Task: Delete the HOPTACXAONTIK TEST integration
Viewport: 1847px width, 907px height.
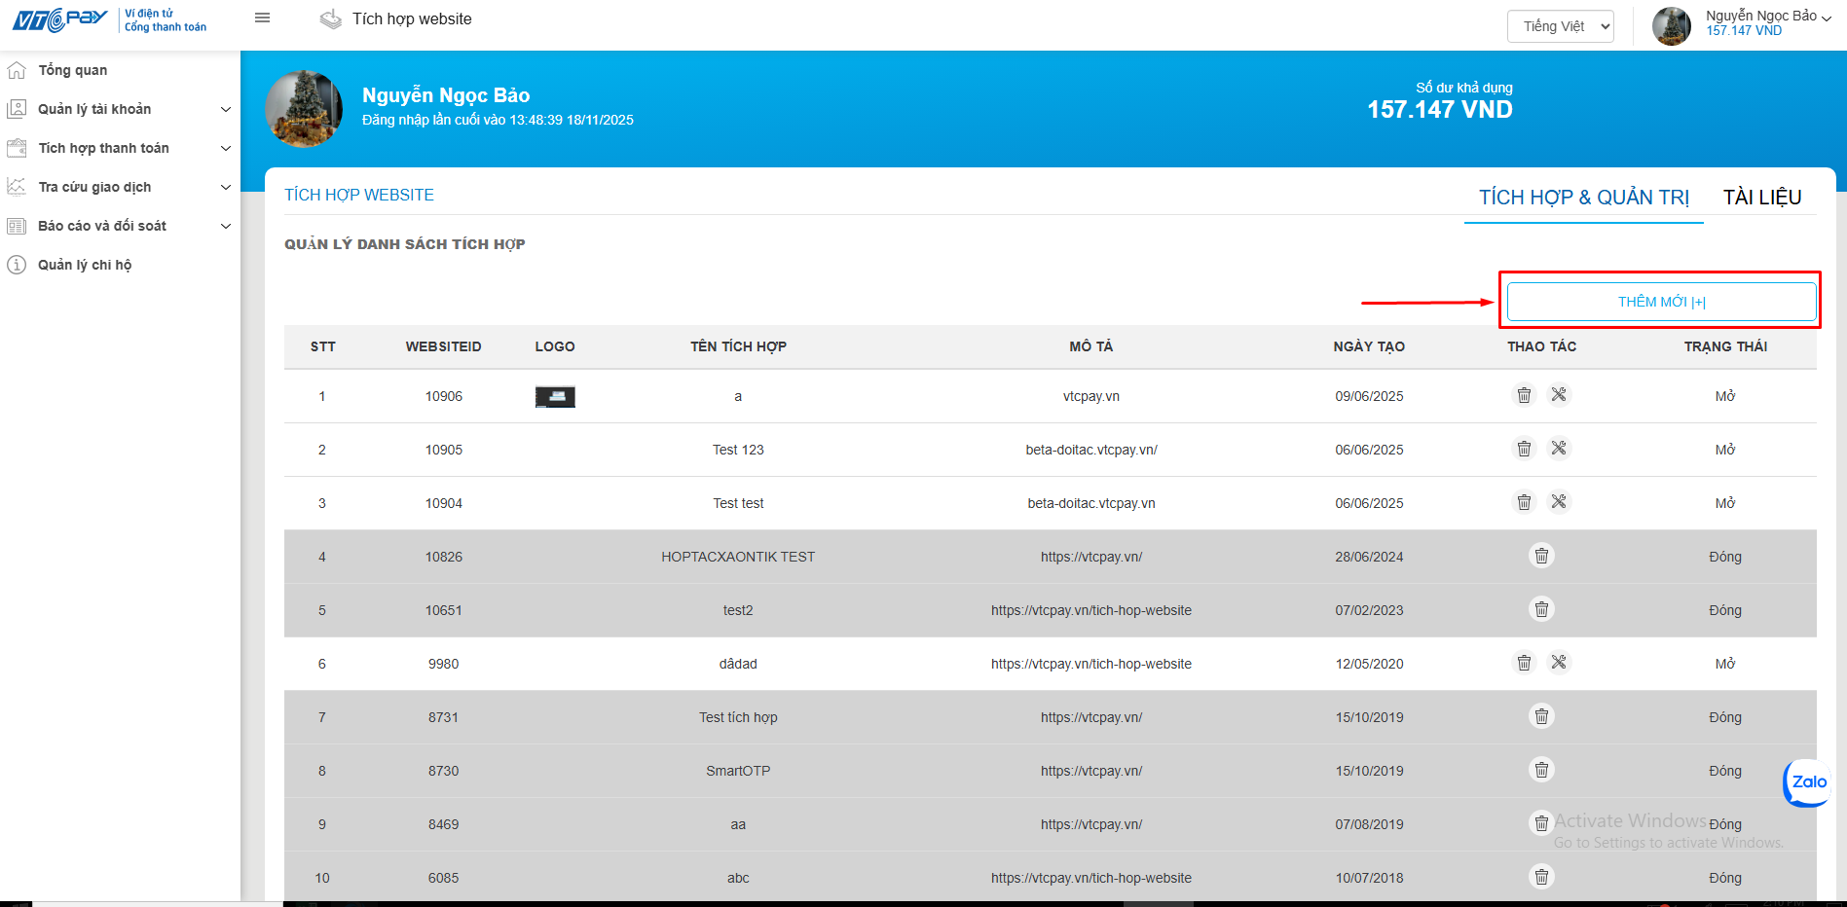Action: click(x=1541, y=556)
